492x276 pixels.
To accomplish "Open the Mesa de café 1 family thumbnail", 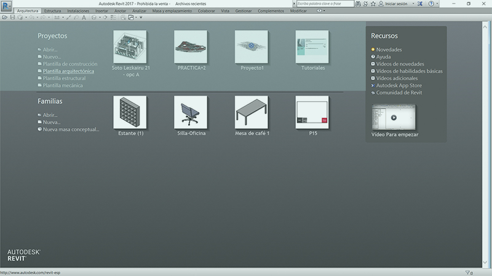I will pyautogui.click(x=252, y=112).
